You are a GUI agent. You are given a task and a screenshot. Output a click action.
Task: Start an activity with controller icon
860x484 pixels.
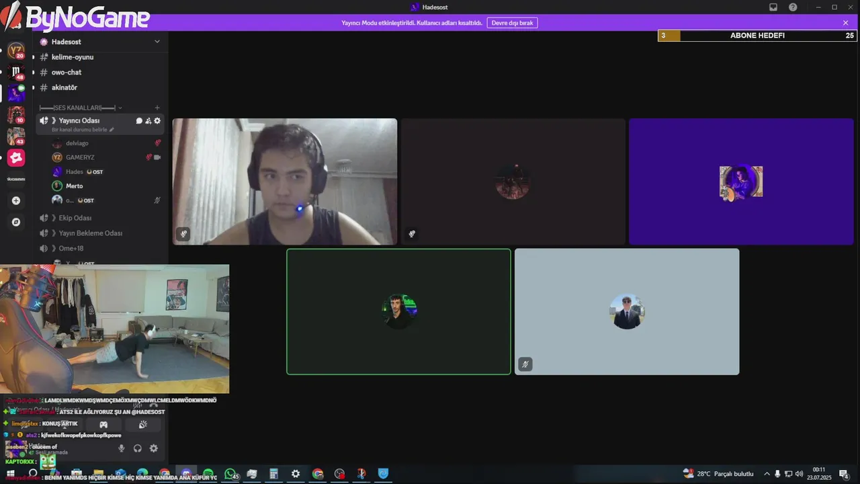[103, 424]
